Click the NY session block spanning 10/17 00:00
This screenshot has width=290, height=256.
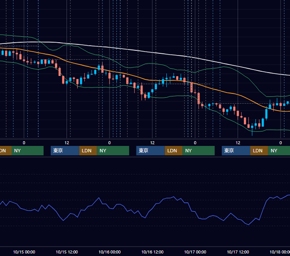[199, 151]
